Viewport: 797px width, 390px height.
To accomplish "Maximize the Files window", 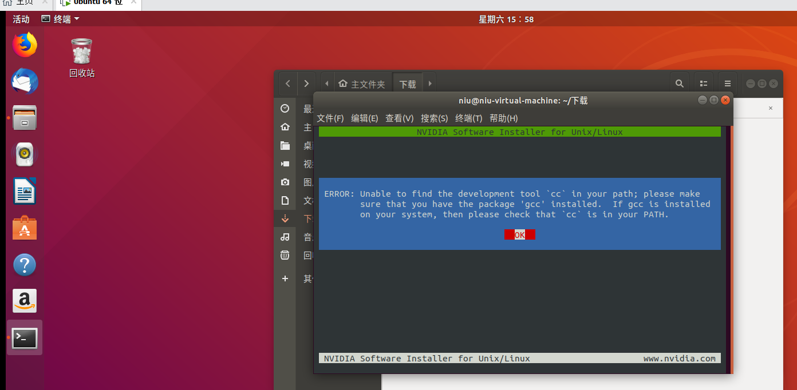I will (x=762, y=83).
